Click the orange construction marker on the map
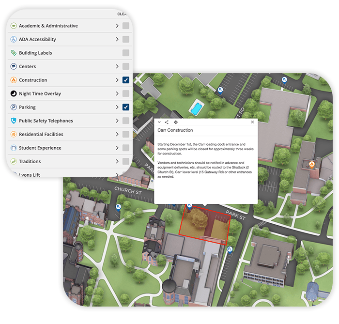The width and height of the screenshot is (339, 324). point(312,165)
